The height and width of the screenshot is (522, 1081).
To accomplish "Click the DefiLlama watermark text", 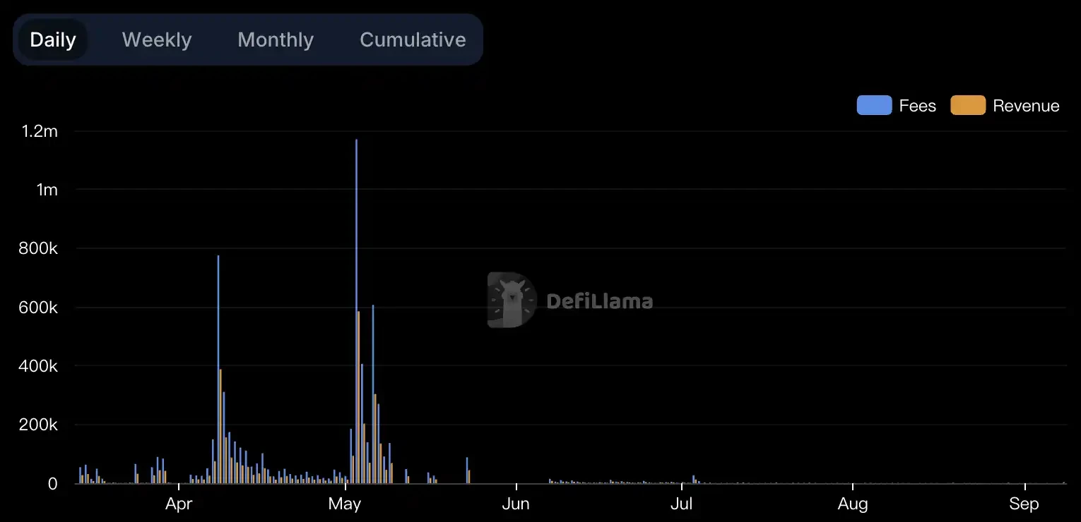I will pos(599,302).
